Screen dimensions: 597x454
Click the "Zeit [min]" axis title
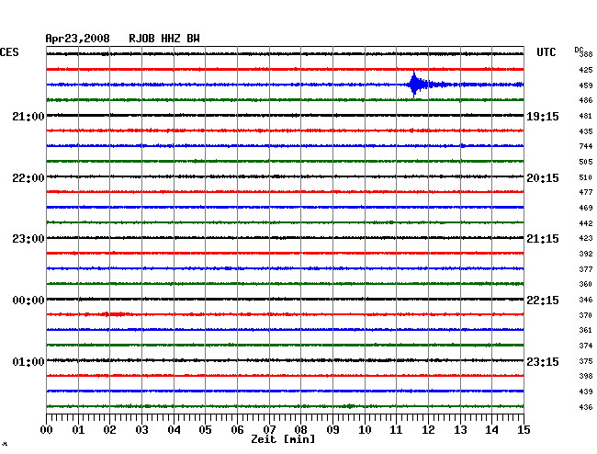(x=283, y=439)
